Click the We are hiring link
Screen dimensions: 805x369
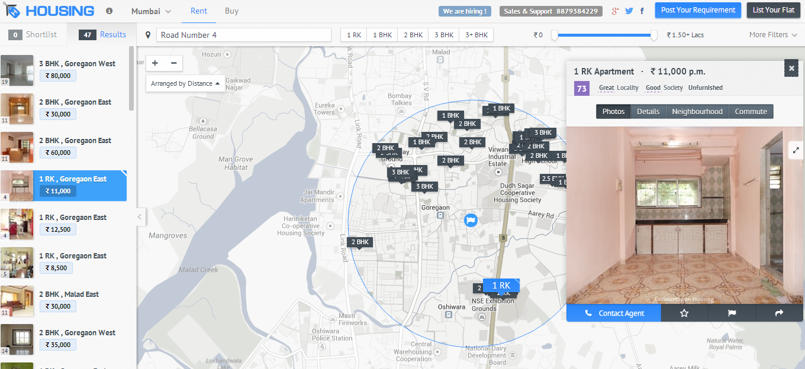coord(465,11)
